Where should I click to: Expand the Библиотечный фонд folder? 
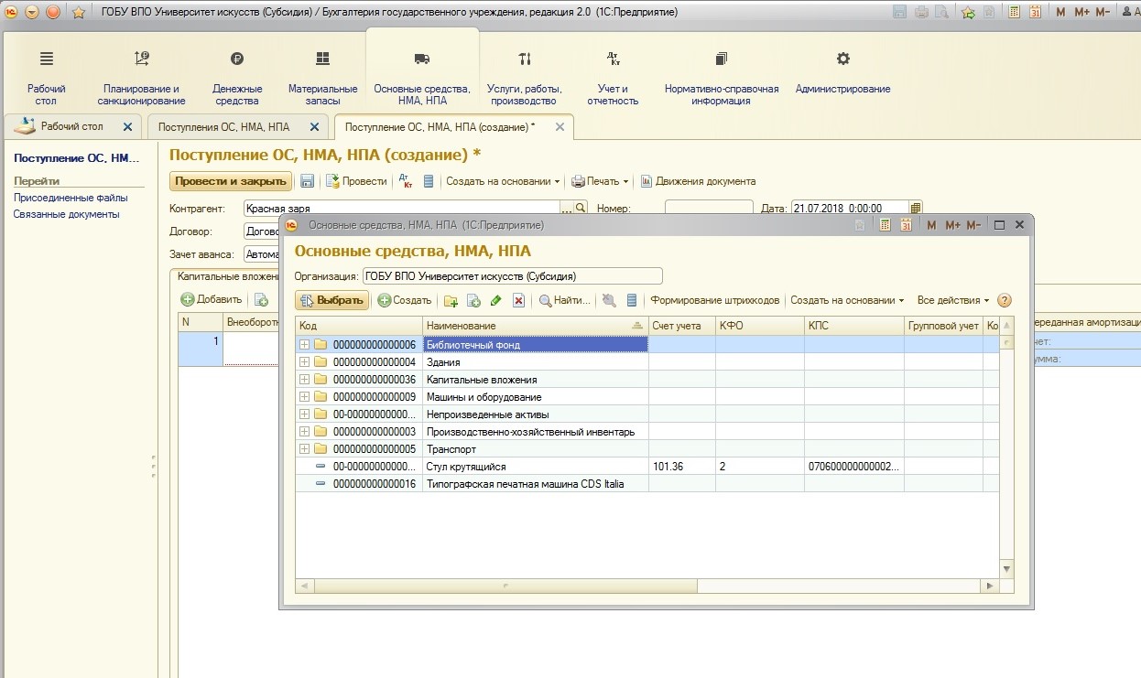305,345
